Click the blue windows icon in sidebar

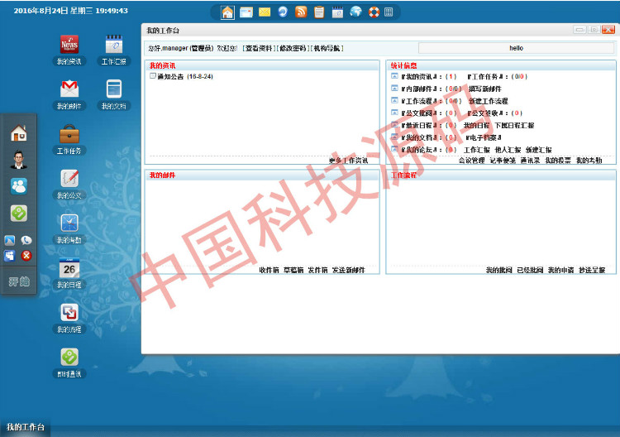[9, 256]
